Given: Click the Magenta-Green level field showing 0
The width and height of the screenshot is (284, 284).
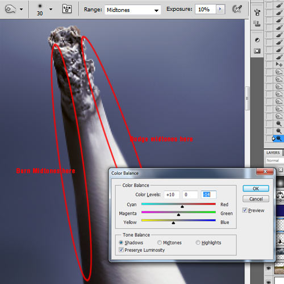Looking at the screenshot, I should [190, 195].
